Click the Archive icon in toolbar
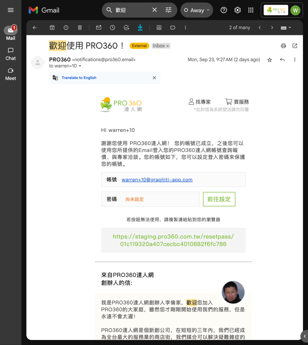Viewport: 308px width, 345px height. (52, 28)
